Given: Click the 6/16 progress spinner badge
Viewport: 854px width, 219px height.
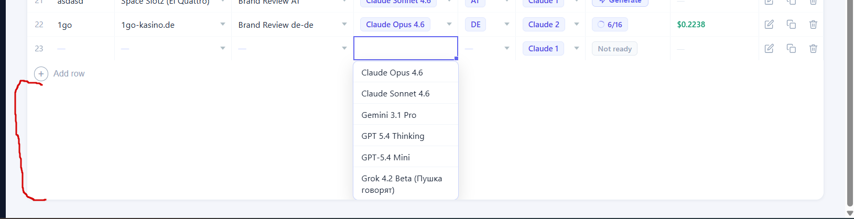Looking at the screenshot, I should pyautogui.click(x=610, y=25).
